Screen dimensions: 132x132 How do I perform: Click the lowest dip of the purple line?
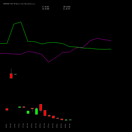(49, 62)
